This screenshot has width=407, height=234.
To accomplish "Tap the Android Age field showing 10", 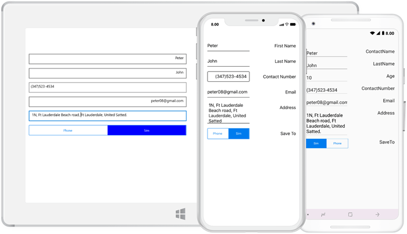I will pyautogui.click(x=326, y=77).
